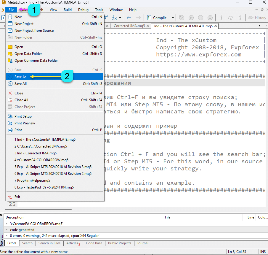Open the History toolbar button
268x255 pixels.
[x=257, y=18]
